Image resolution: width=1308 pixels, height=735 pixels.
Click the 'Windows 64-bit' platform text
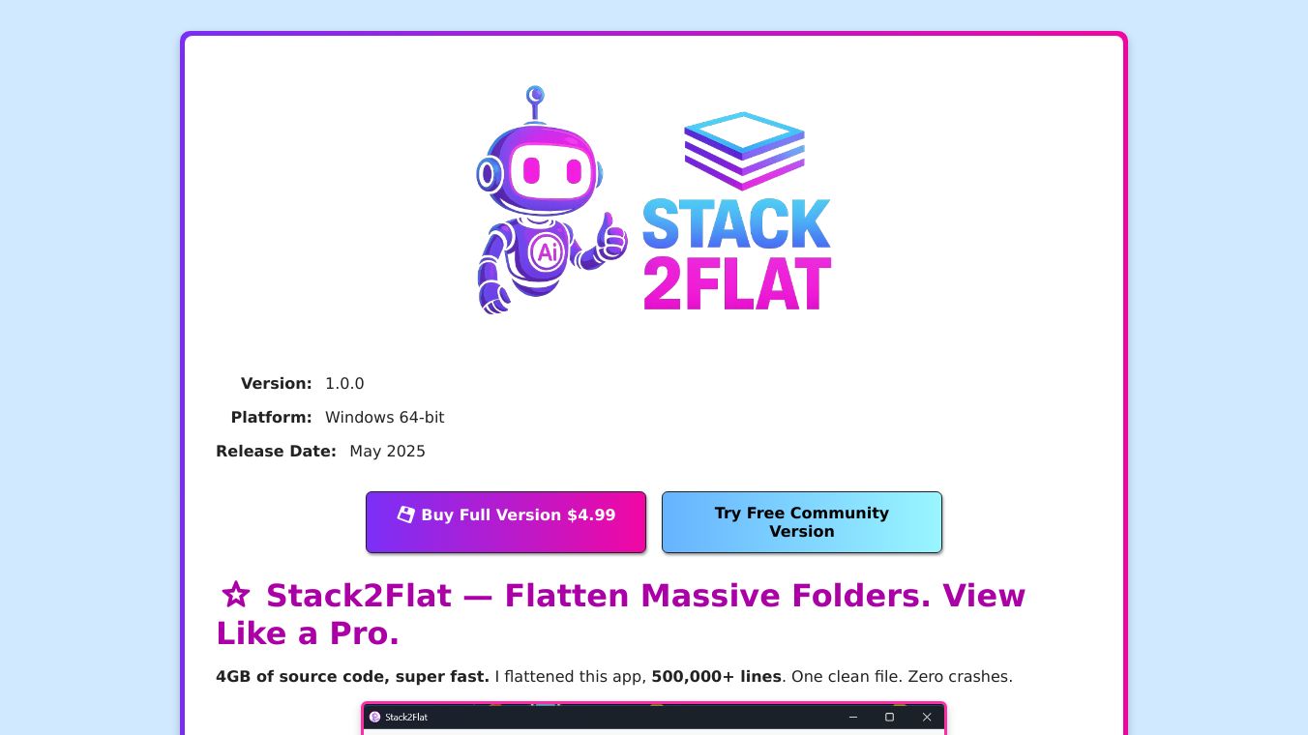coord(385,417)
